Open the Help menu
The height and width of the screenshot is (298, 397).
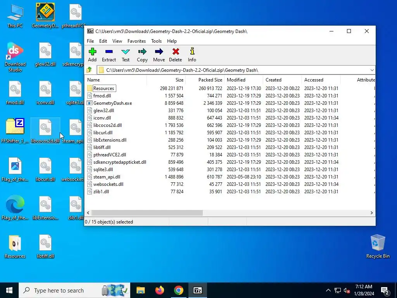coord(172,41)
